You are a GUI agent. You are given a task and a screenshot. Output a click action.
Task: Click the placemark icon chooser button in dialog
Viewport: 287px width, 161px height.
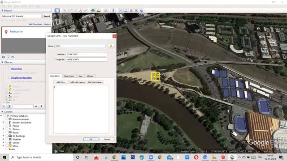pyautogui.click(x=111, y=46)
